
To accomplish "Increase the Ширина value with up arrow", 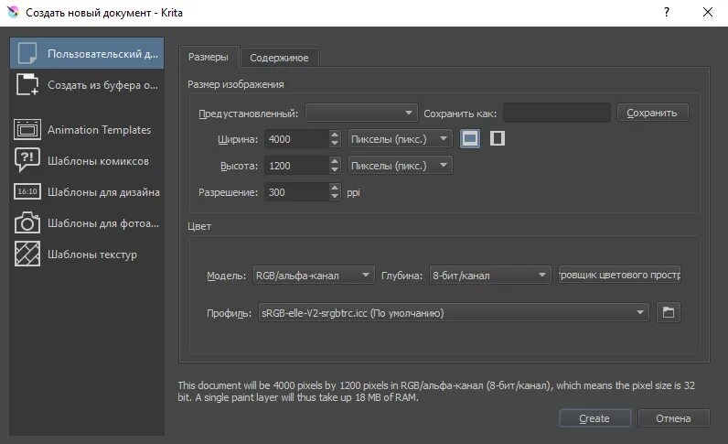I will [335, 135].
